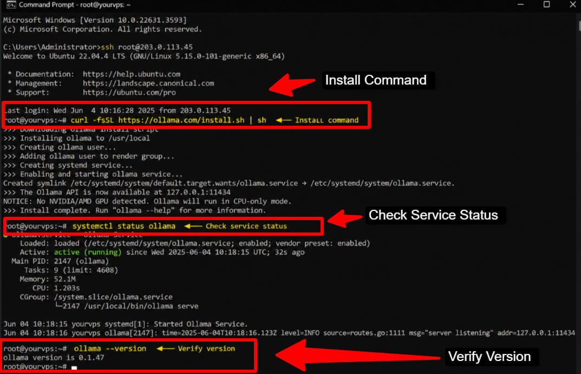Click 'CGroup: /system.slice/ollama.service' line
The width and height of the screenshot is (581, 374).
pyautogui.click(x=96, y=297)
